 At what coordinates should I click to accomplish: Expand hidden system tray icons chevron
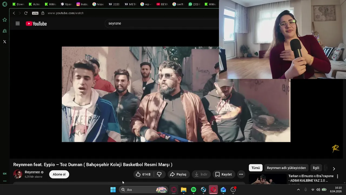pos(298,190)
